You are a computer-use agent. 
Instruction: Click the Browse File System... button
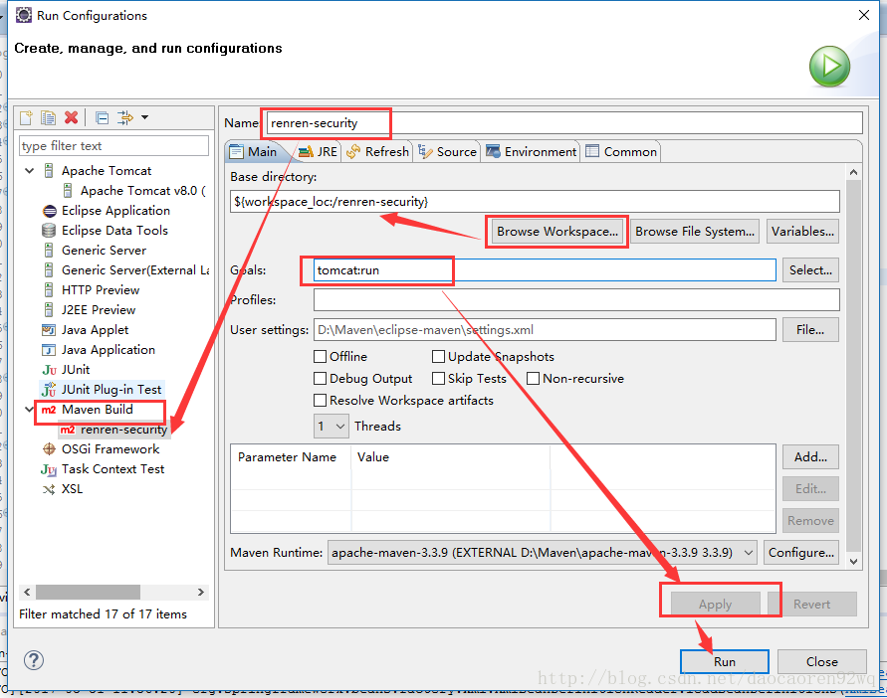695,232
